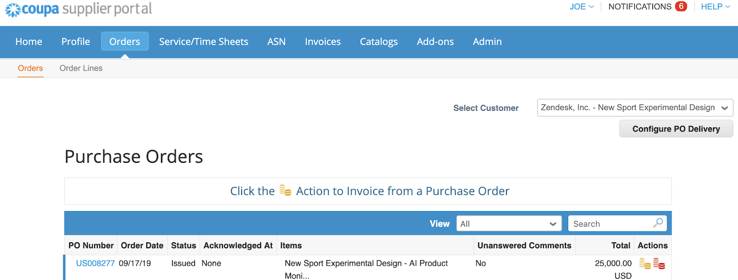Open the NOTIFICATIONS link

[x=640, y=7]
